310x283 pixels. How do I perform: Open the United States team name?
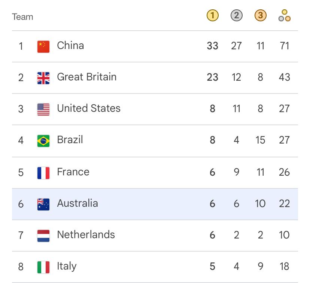[x=89, y=108]
